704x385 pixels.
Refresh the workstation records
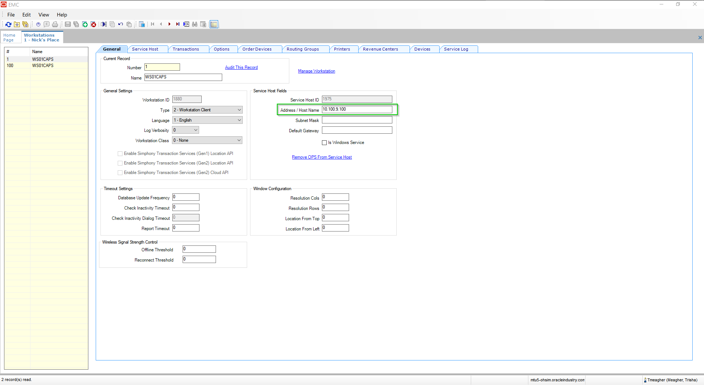tap(8, 24)
